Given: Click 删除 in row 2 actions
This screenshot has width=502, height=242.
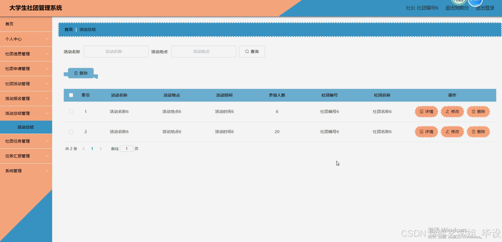Looking at the screenshot, I should pos(478,132).
